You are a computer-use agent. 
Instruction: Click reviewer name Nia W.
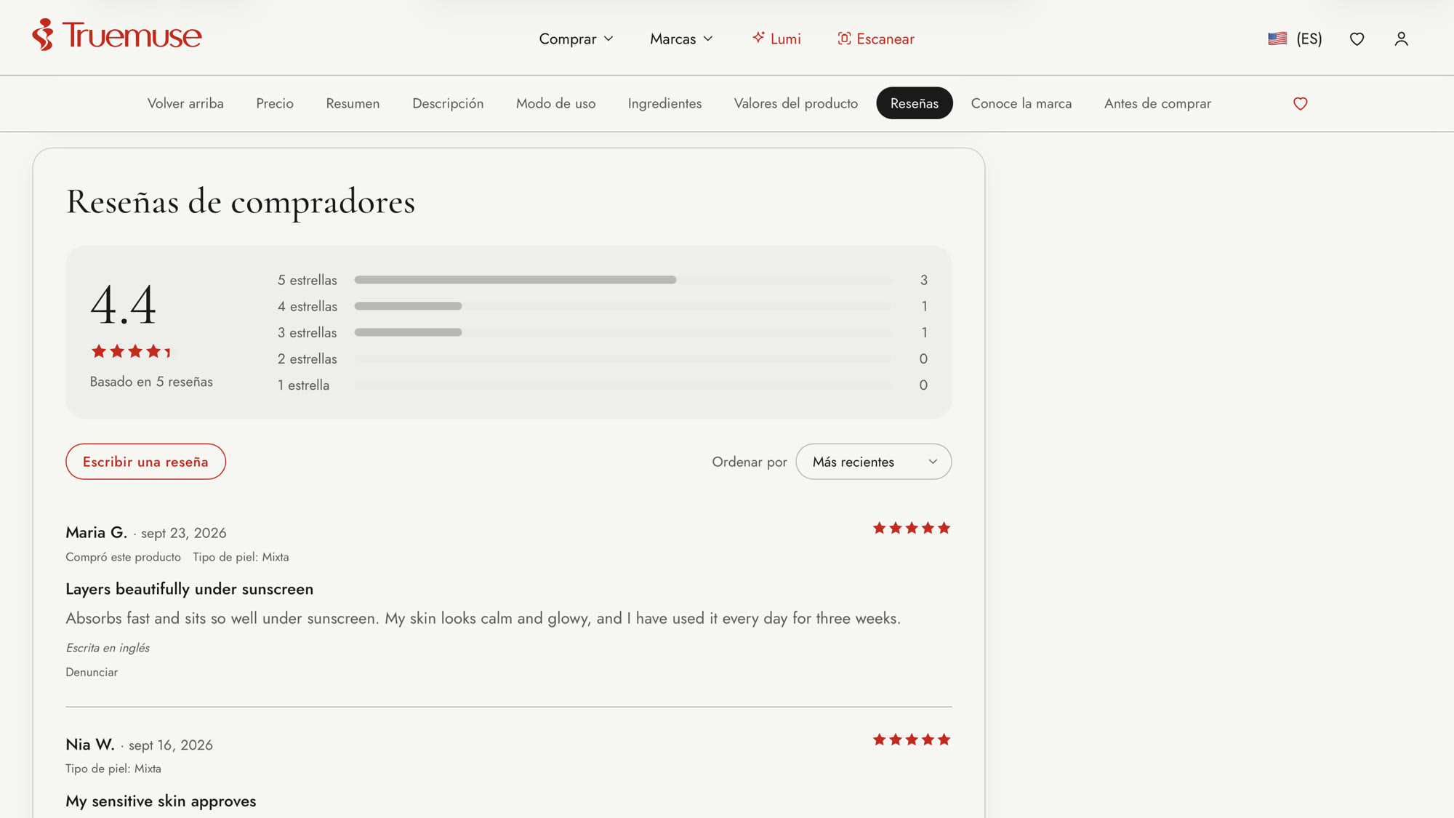90,745
